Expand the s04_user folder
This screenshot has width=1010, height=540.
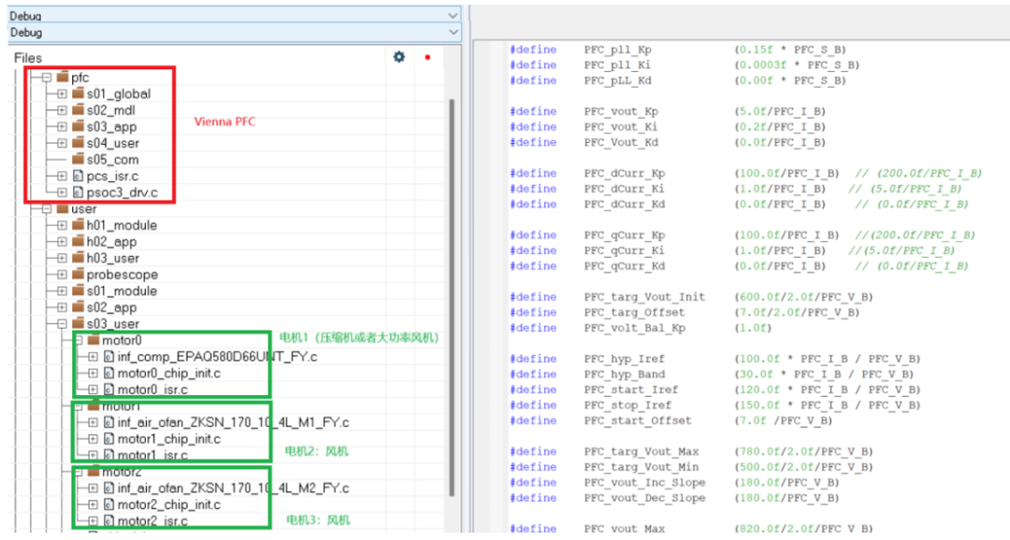(62, 143)
